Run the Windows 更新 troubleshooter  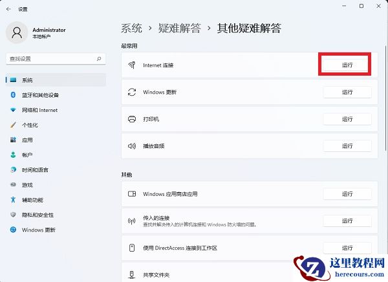347,92
